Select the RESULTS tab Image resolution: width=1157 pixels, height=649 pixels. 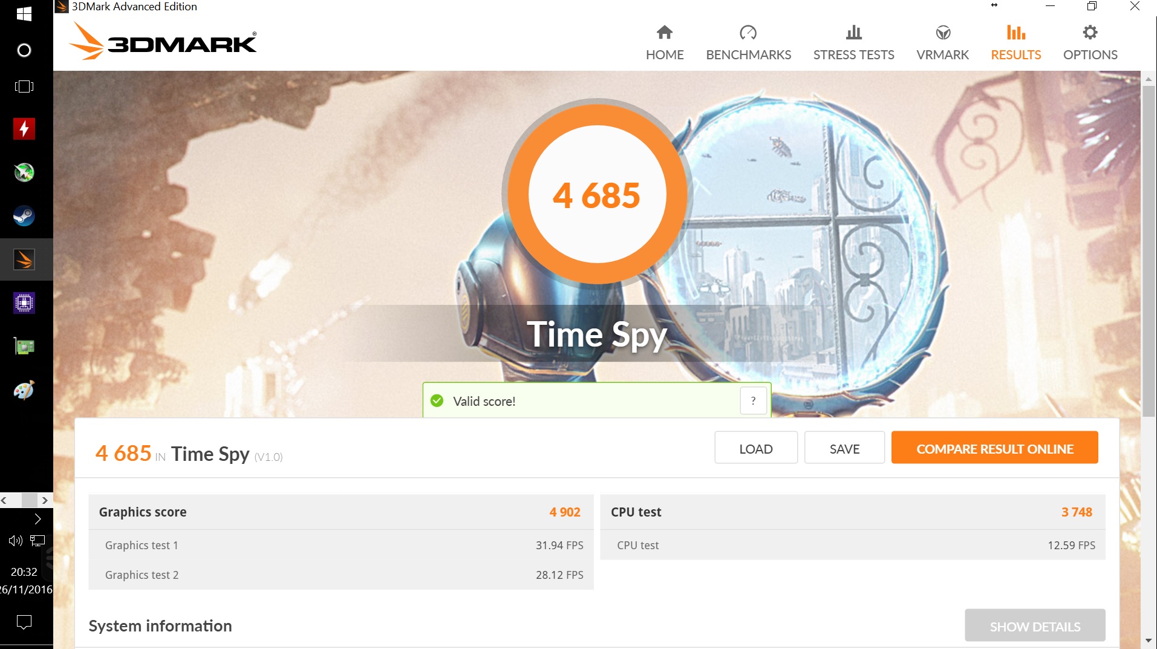[1015, 43]
